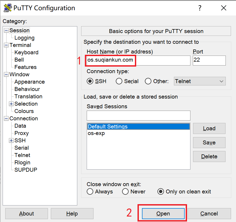Image resolution: width=236 pixels, height=222 pixels.
Task: Click the question mark help icon
Action: tap(200, 8)
